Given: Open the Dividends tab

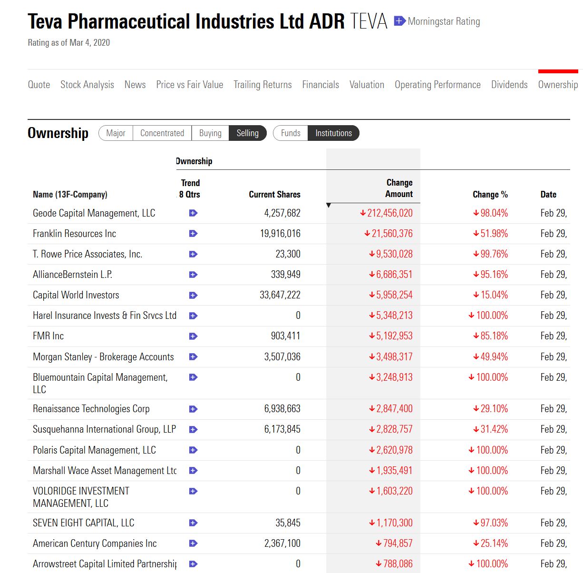Looking at the screenshot, I should point(509,85).
